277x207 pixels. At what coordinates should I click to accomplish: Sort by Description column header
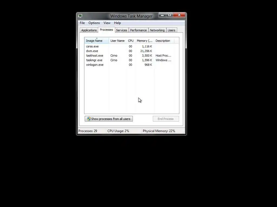pos(164,41)
